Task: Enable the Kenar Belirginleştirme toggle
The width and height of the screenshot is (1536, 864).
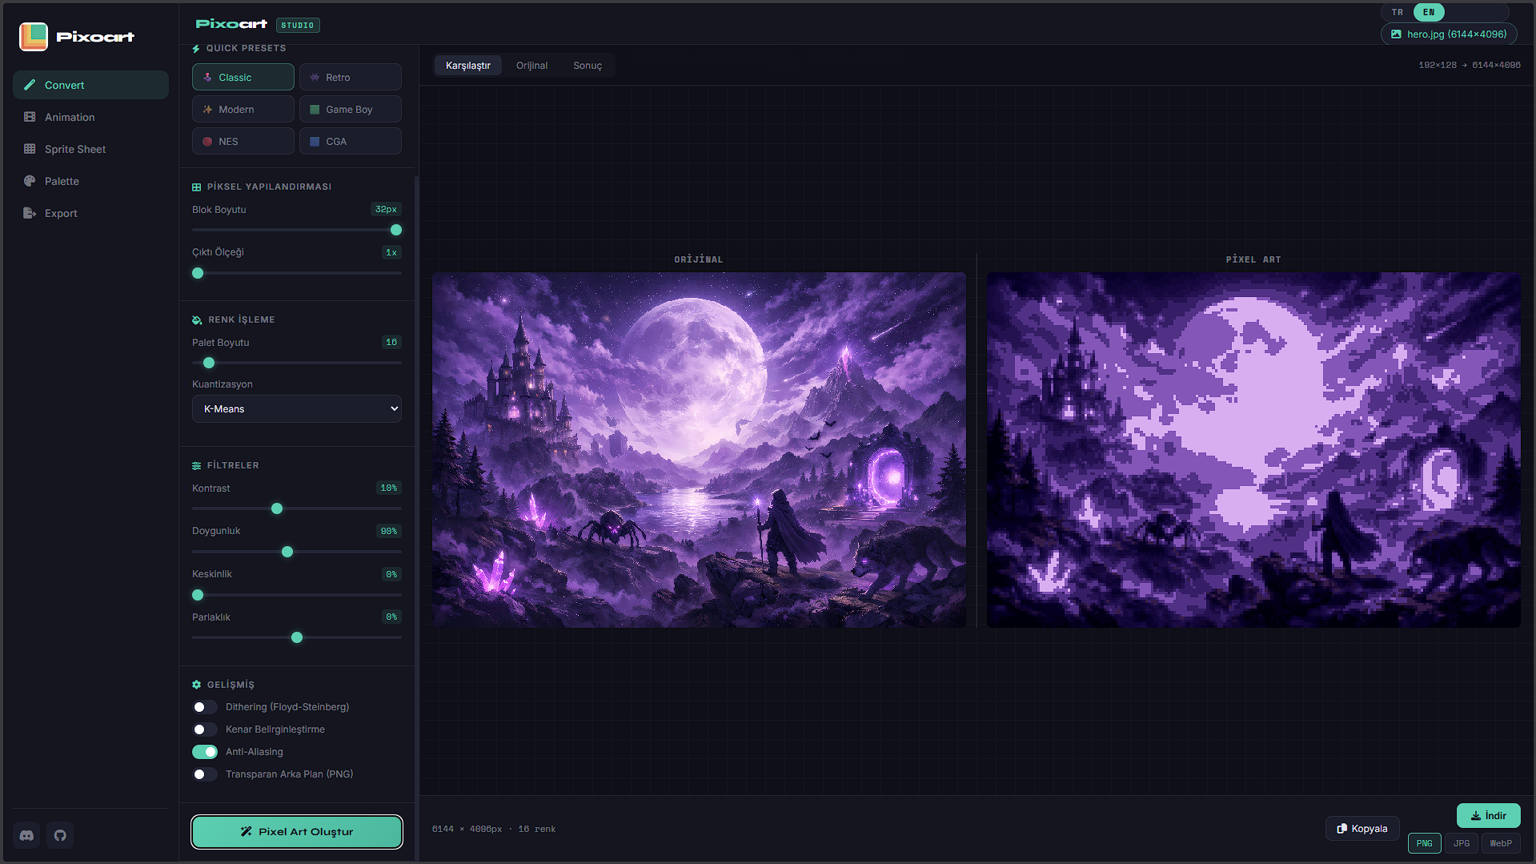Action: coord(205,729)
